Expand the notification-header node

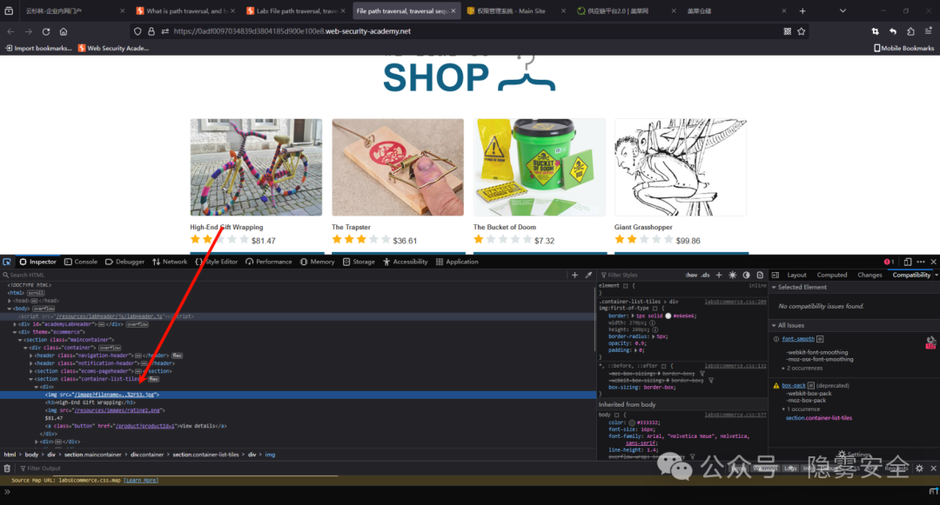click(x=30, y=363)
